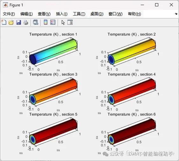Click title 'Temperature (K) , section 5'
179x161 pixels.
click(53, 114)
